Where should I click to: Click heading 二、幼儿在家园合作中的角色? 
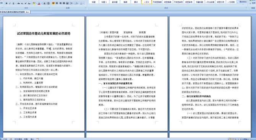click(x=196, y=96)
